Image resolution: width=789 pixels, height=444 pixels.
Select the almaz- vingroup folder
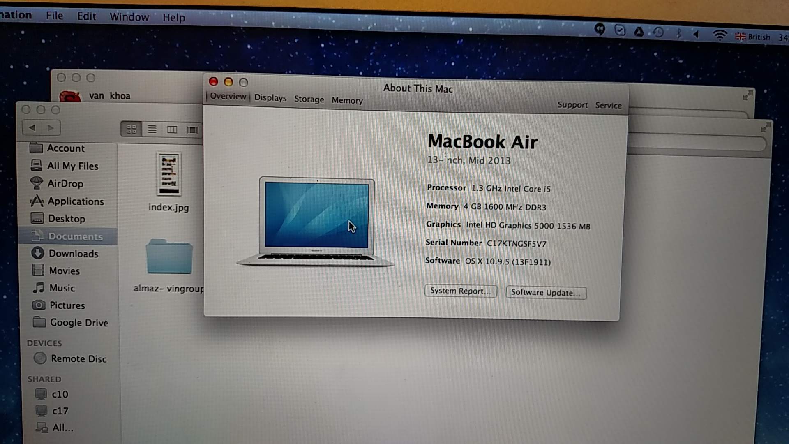169,257
